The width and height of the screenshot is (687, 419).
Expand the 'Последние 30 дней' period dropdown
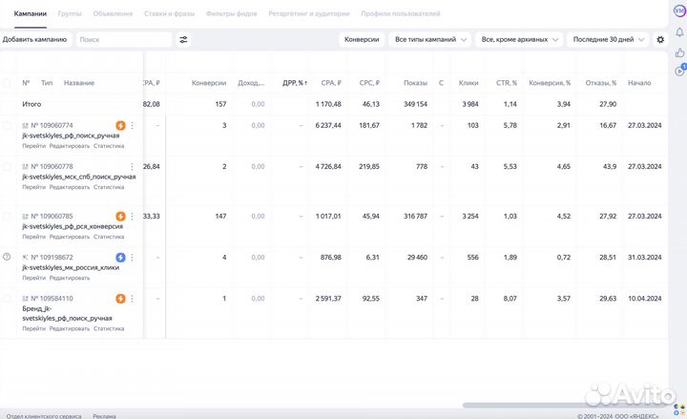tap(607, 40)
